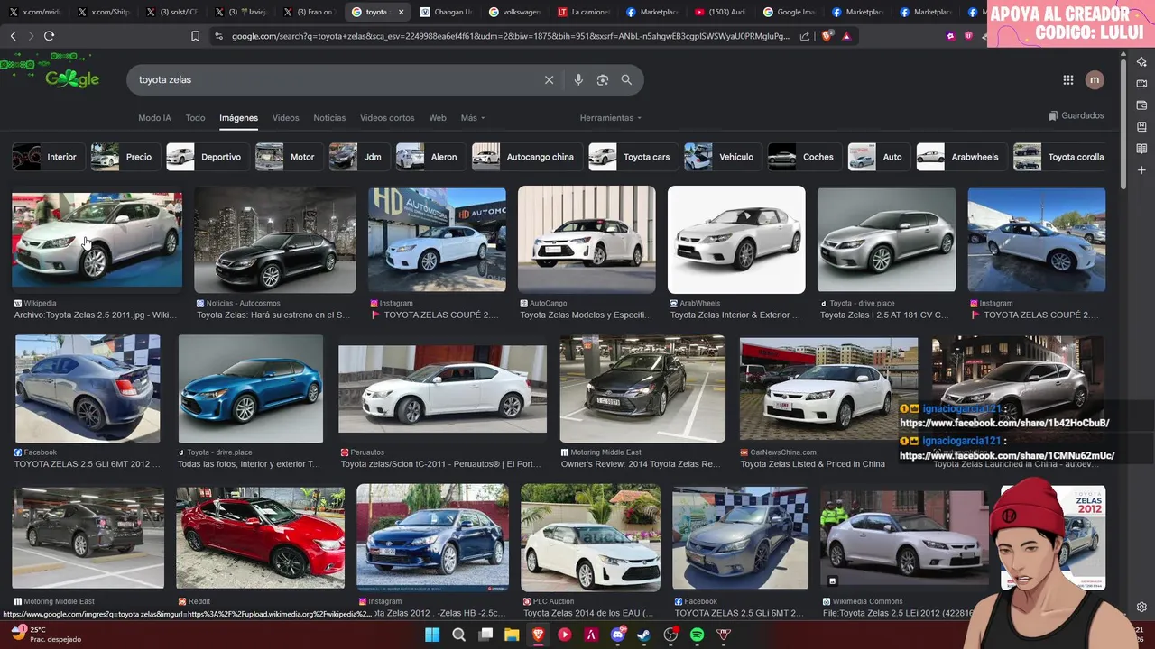Go back to the previous page
Screen dimensions: 1155x649
(13, 36)
